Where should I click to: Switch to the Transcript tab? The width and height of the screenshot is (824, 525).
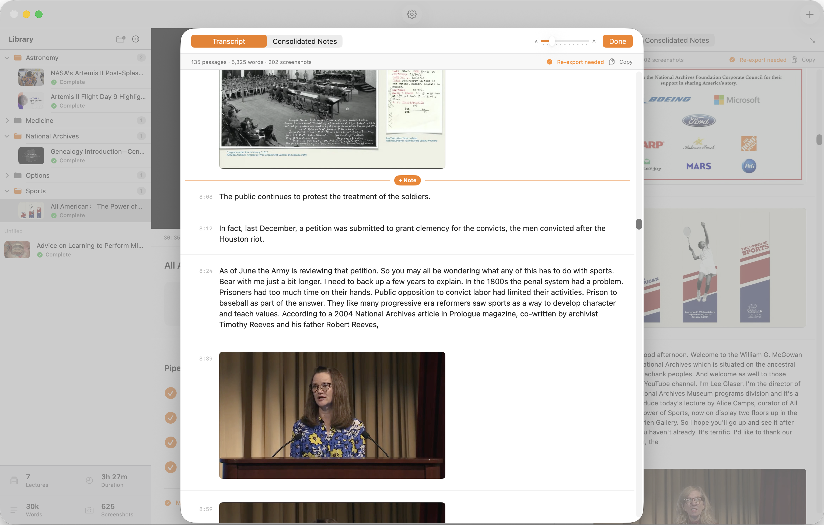coord(229,41)
